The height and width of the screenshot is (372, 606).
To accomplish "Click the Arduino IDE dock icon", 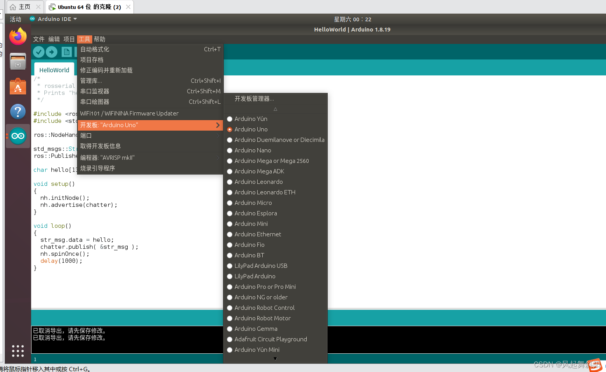I will tap(18, 136).
